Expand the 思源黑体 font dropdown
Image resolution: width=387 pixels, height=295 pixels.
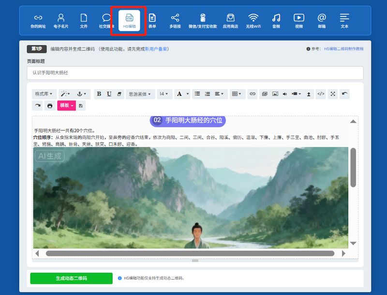coord(140,94)
